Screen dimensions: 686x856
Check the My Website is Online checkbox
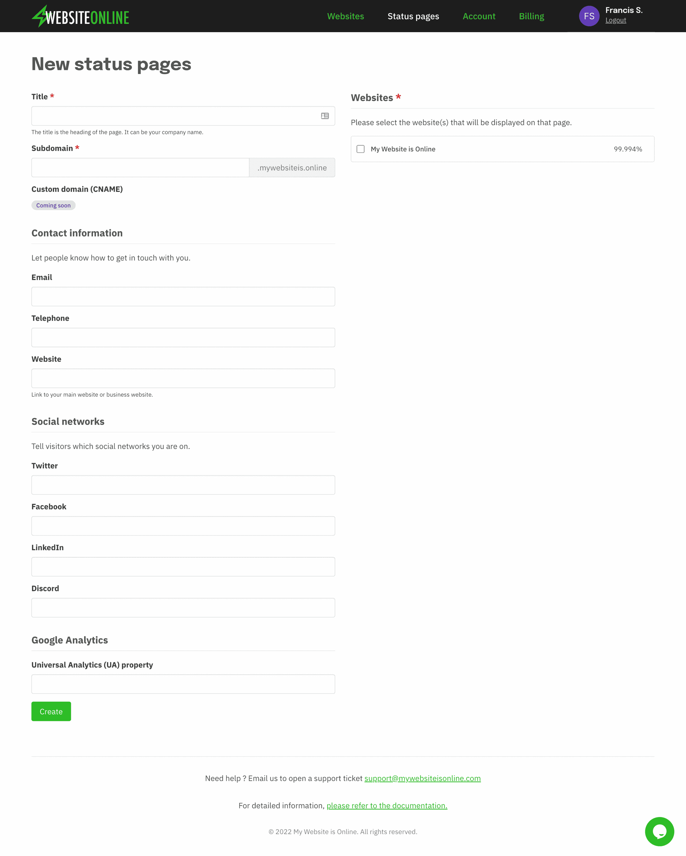click(x=360, y=149)
